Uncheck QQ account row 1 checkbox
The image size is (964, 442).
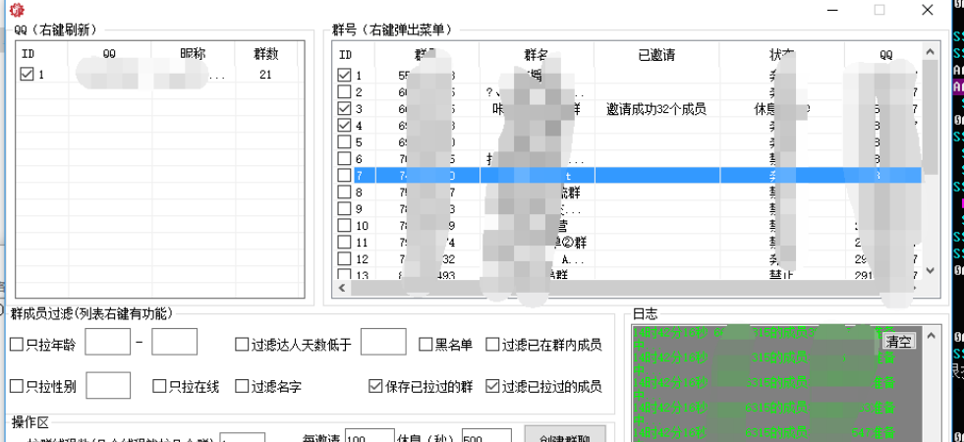[27, 74]
